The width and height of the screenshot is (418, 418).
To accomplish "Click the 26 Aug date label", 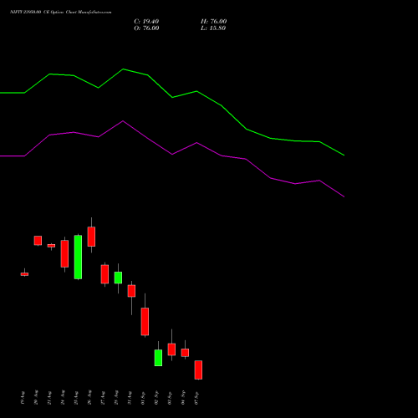I will [89, 398].
